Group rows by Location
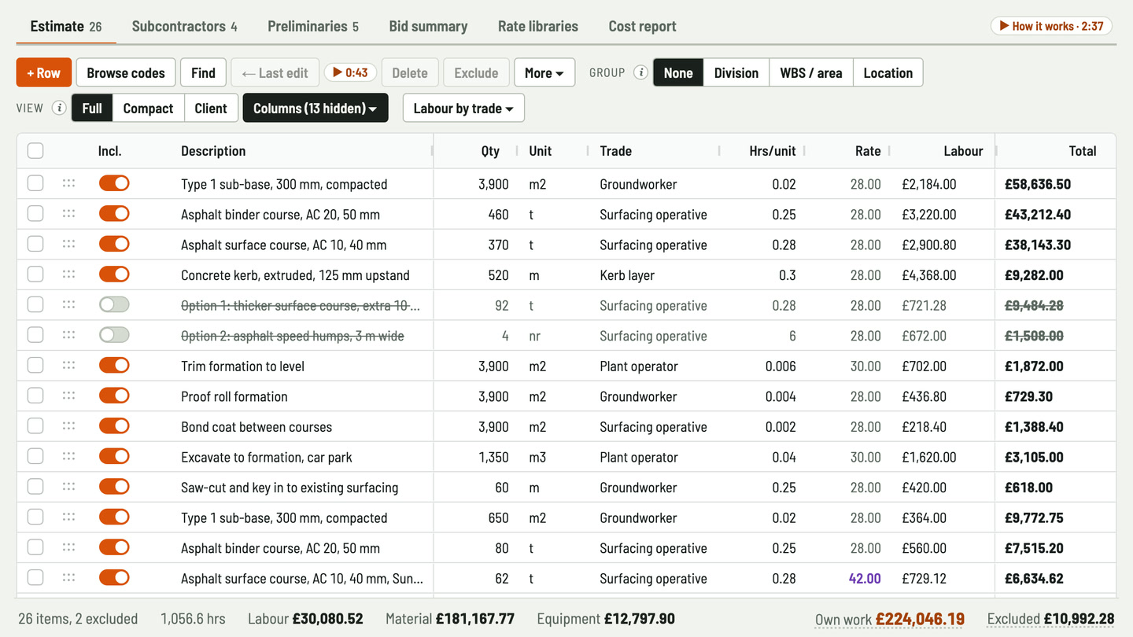Screen dimensions: 1133x637 tap(888, 73)
